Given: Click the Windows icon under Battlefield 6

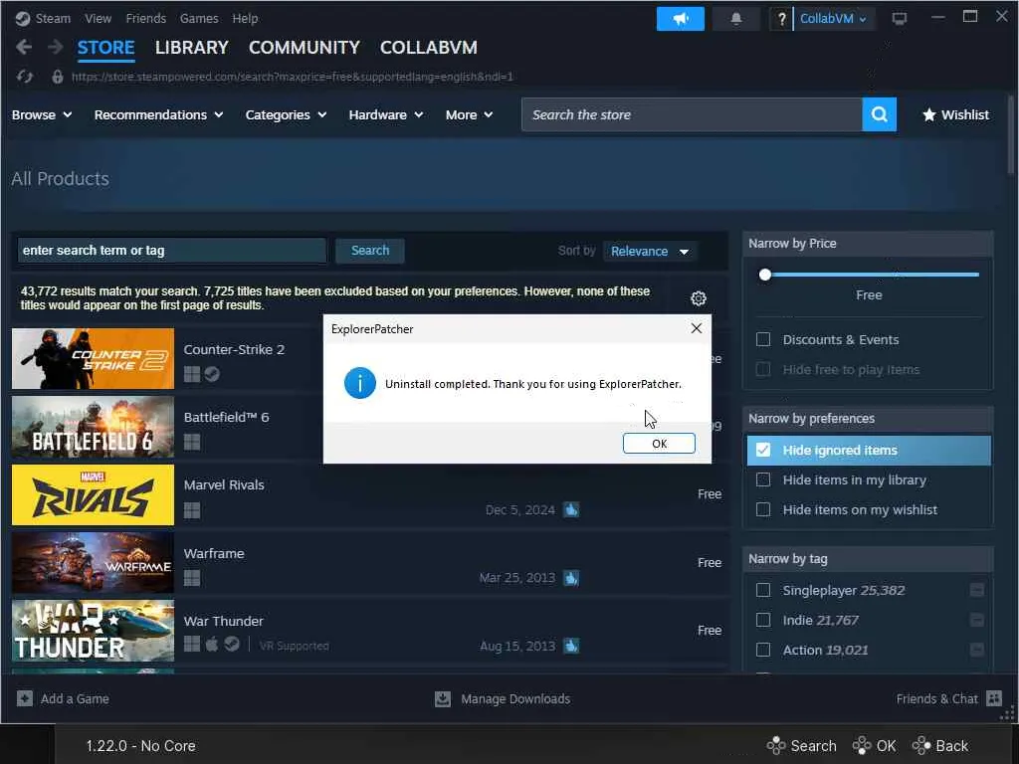Looking at the screenshot, I should click(x=192, y=442).
